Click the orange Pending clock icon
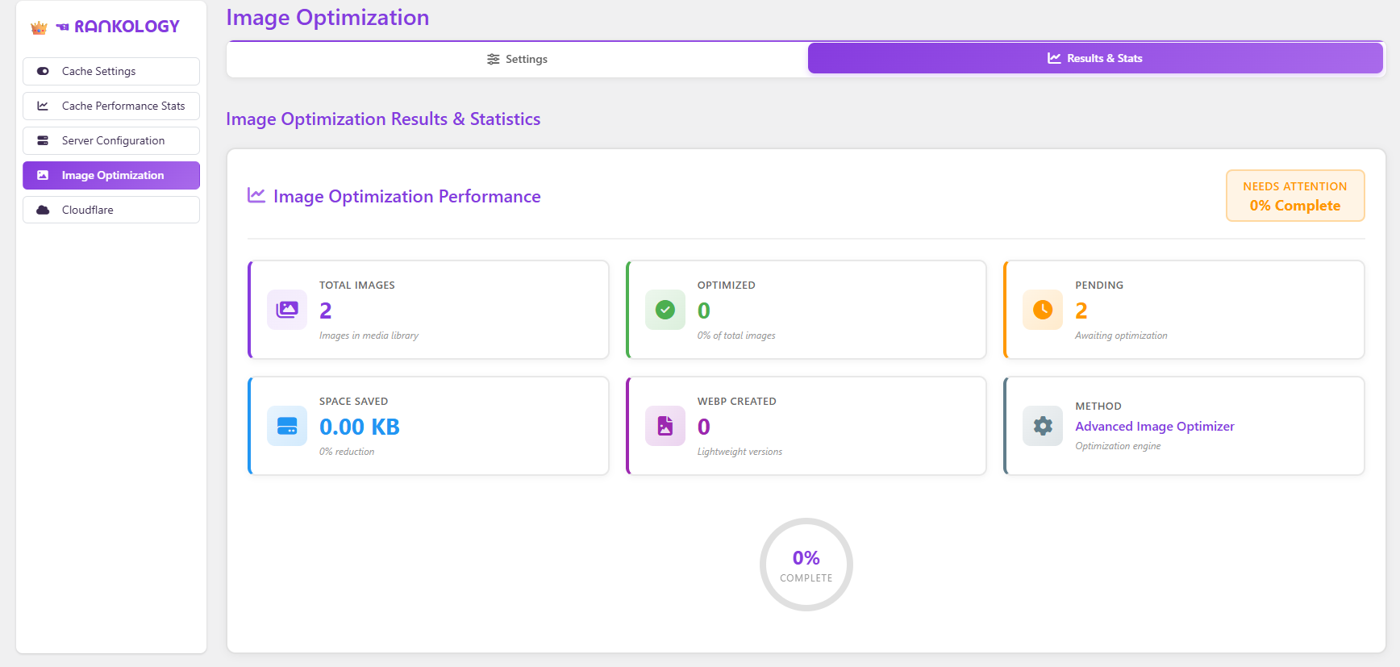This screenshot has height=667, width=1400. tap(1042, 310)
